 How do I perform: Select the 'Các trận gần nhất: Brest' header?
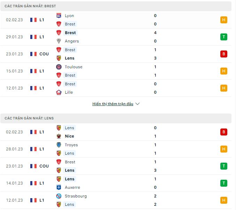pos(116,6)
